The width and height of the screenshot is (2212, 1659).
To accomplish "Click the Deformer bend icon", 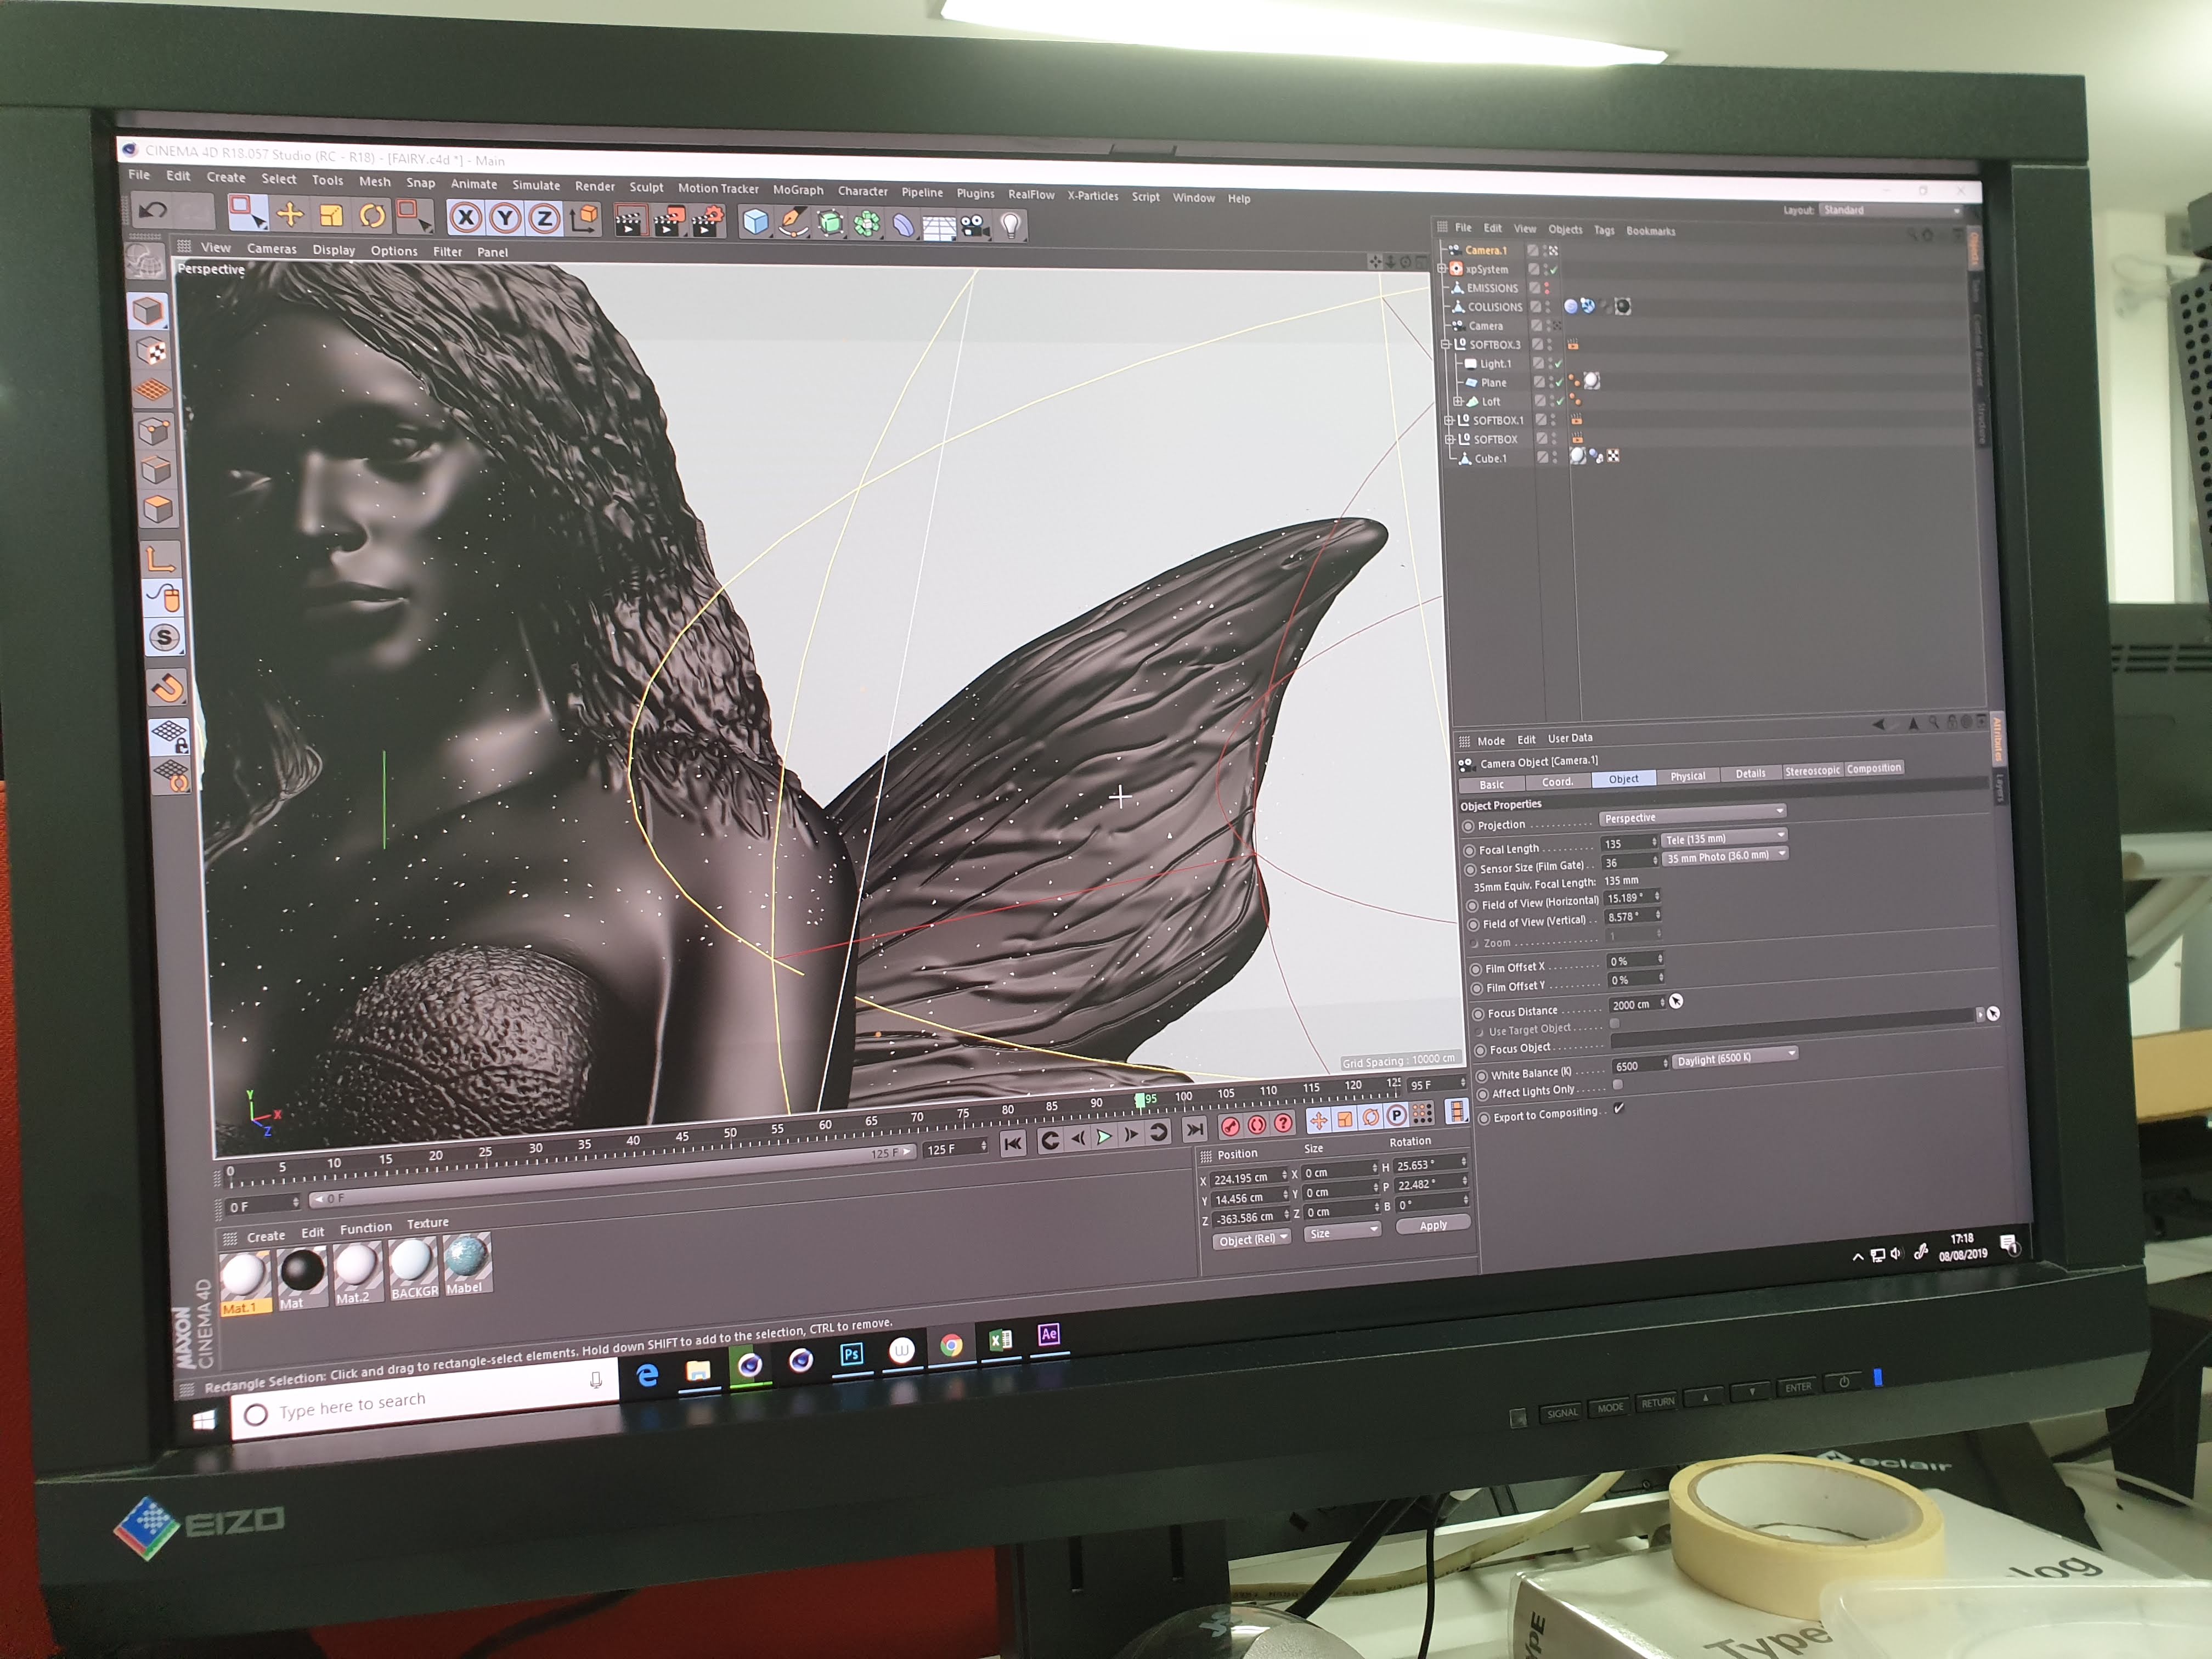I will (x=903, y=225).
